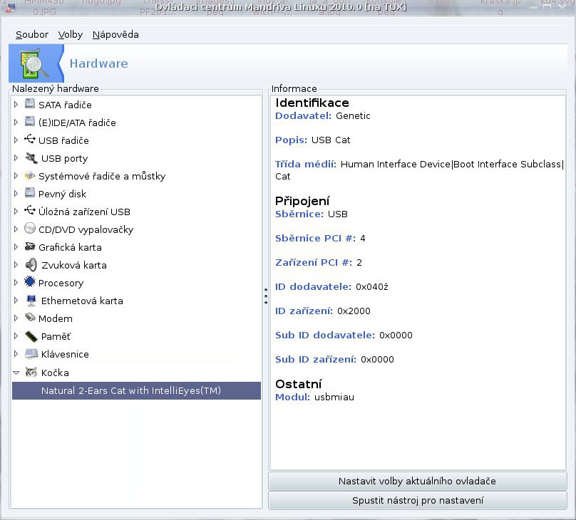Click Nastavit volby aktuálního ovladače button
Screen dimensions: 576x520
(417, 481)
